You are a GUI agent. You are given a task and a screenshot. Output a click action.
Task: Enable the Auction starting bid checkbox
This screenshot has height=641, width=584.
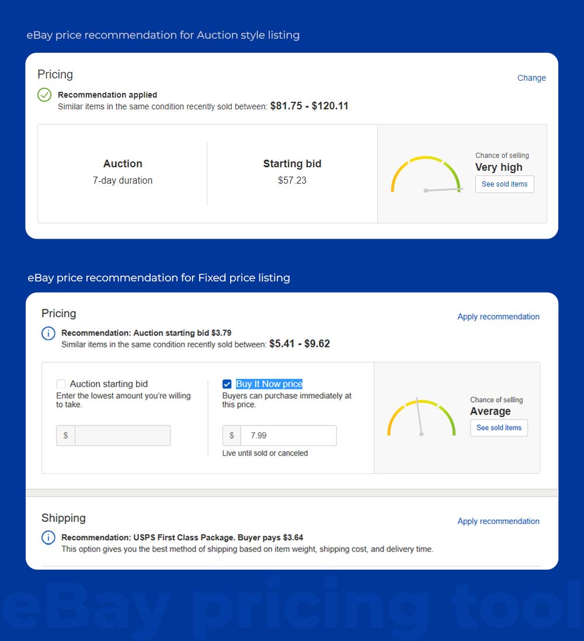pyautogui.click(x=61, y=384)
